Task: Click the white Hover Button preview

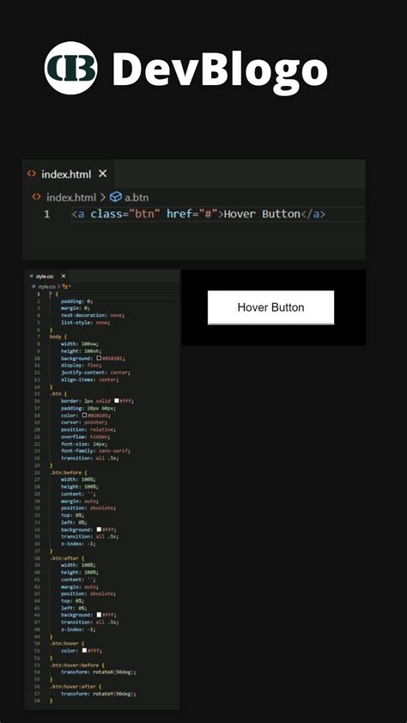Action: 271,307
